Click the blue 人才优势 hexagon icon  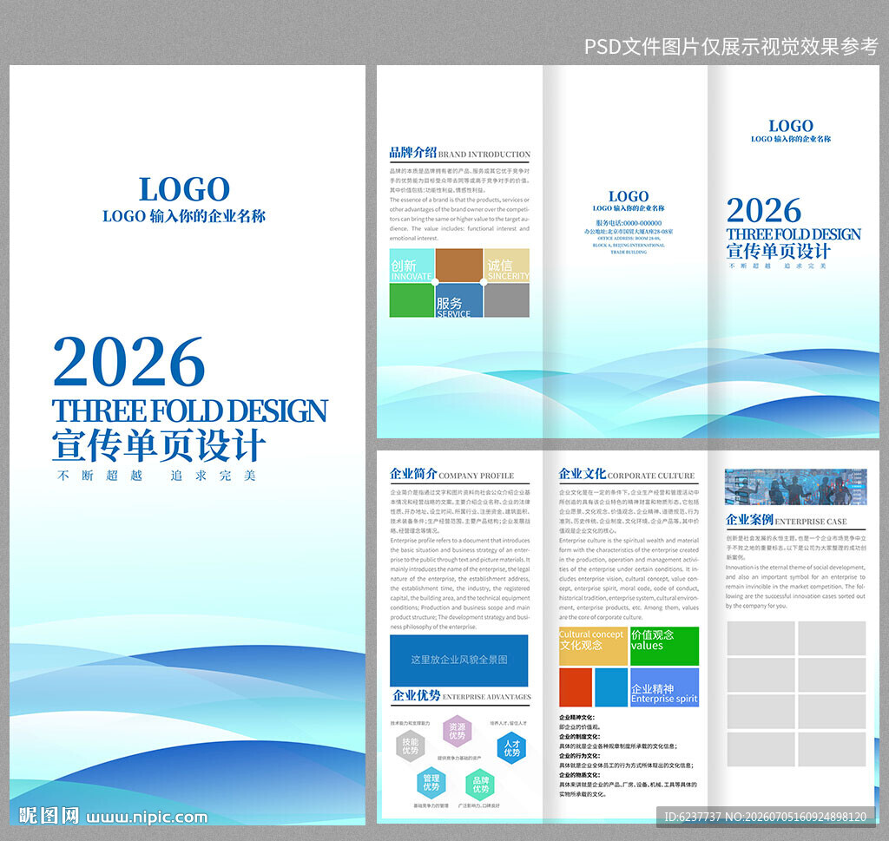(x=511, y=748)
